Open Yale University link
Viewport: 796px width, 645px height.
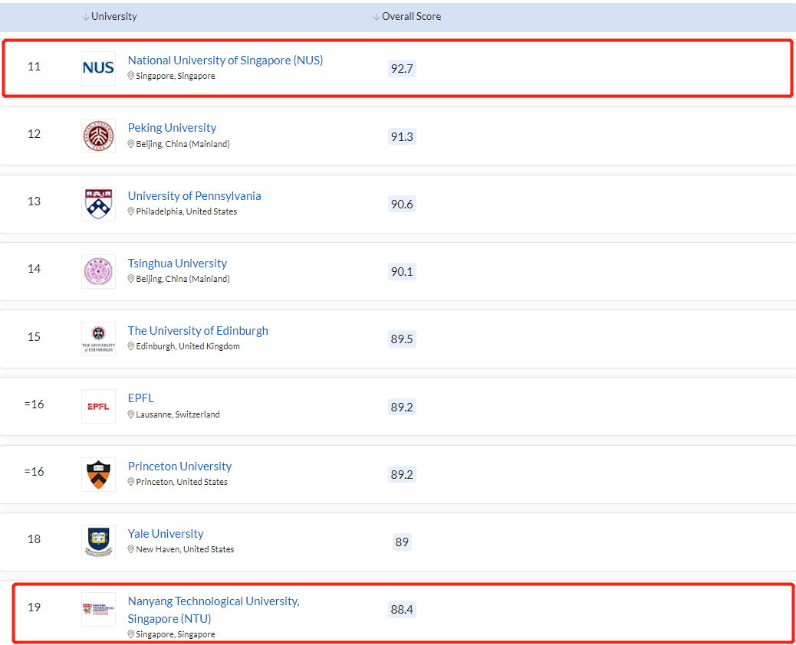point(166,533)
